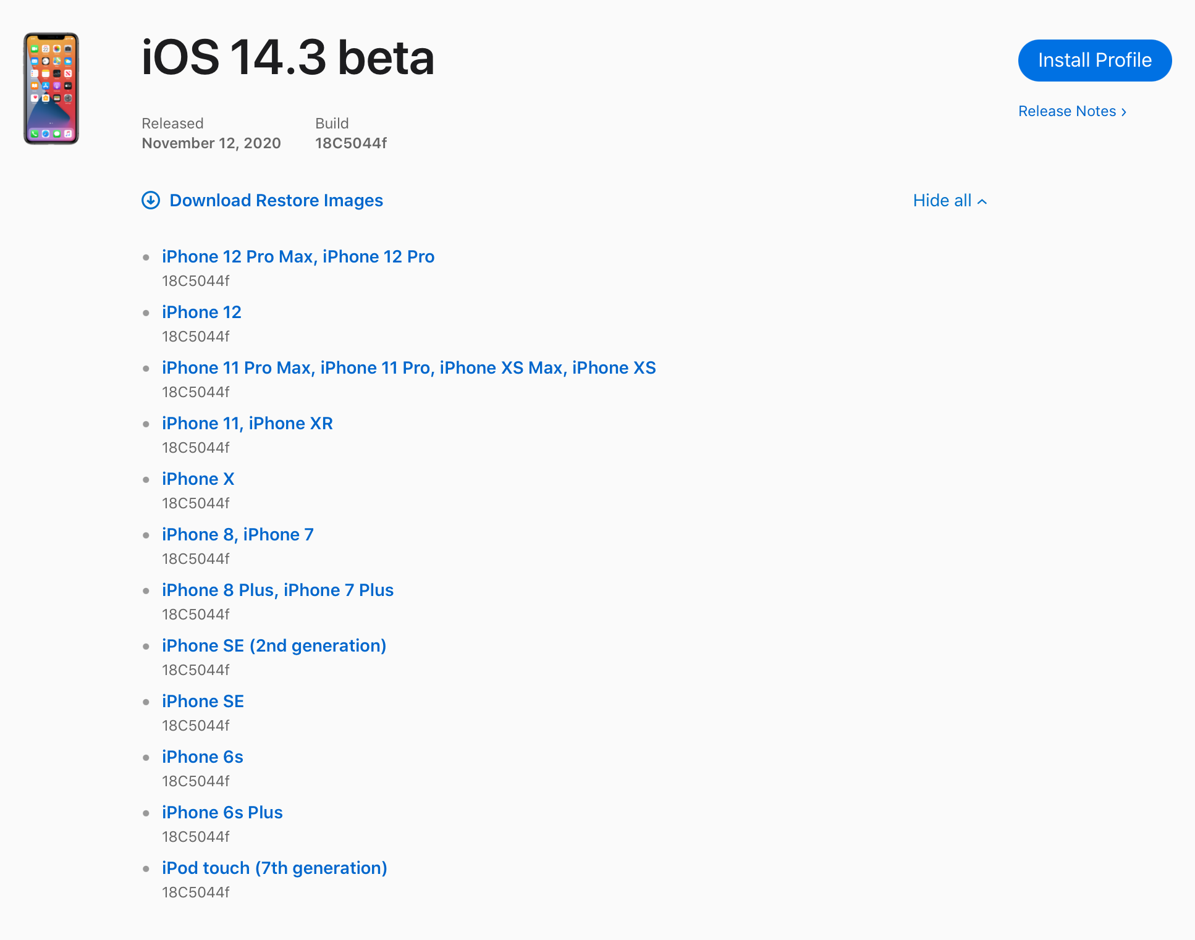Collapse the list using the Hide all chevron
This screenshot has width=1195, height=940.
point(982,201)
